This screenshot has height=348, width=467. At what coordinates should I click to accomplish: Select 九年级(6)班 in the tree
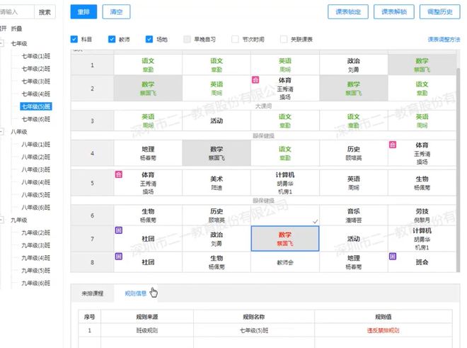(36, 284)
